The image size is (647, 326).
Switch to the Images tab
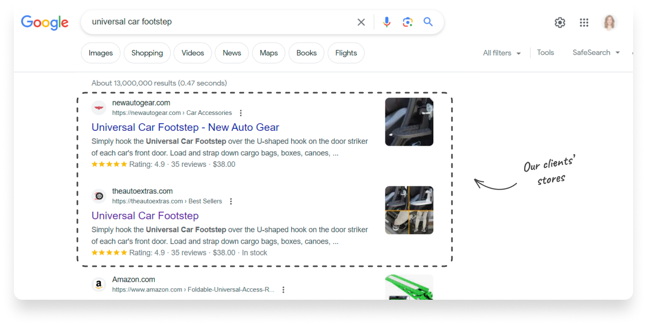click(101, 53)
